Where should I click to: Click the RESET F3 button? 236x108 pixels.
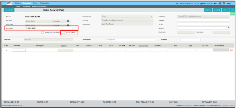[208, 10]
